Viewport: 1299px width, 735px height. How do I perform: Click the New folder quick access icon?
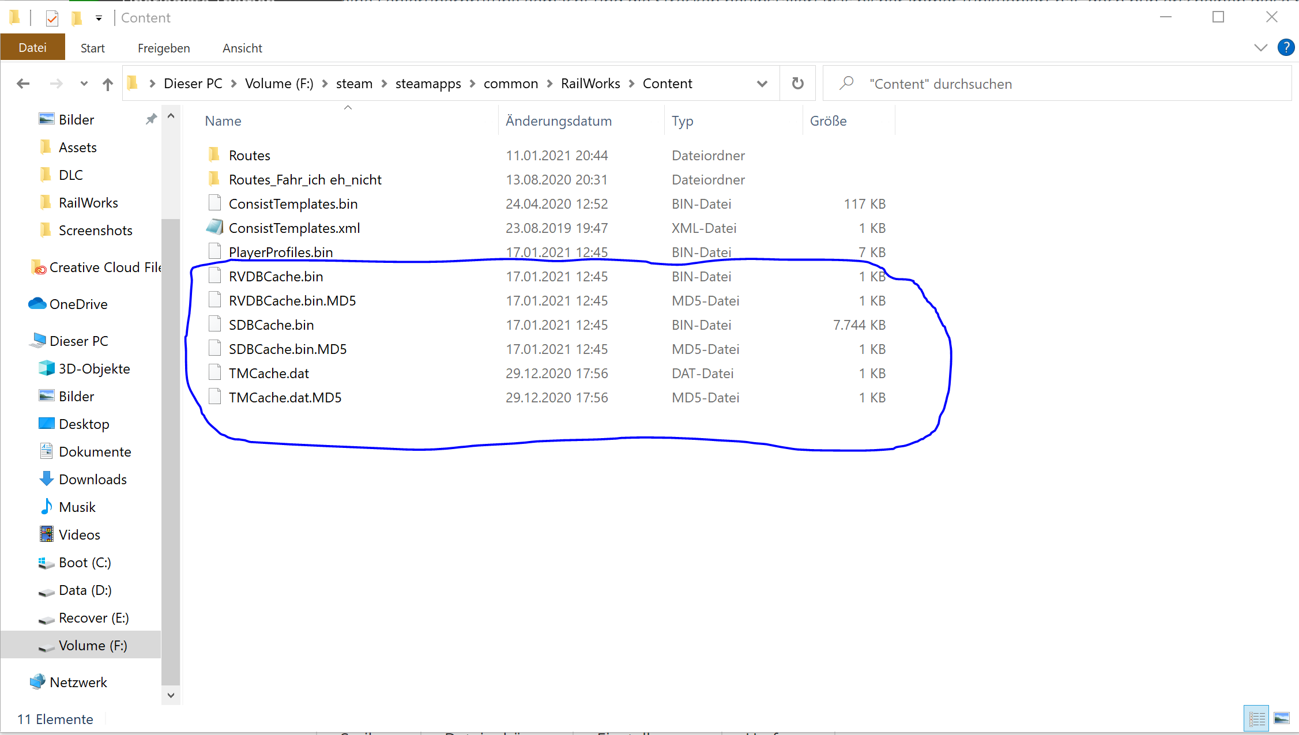(77, 18)
